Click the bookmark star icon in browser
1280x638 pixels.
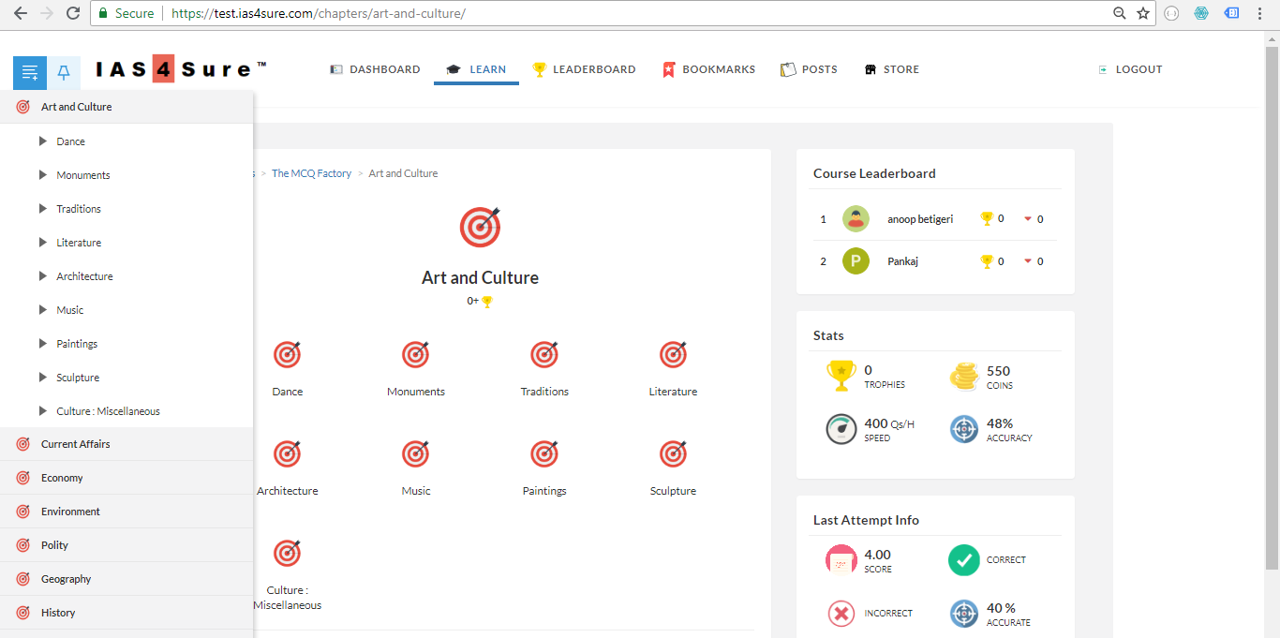[x=1143, y=13]
